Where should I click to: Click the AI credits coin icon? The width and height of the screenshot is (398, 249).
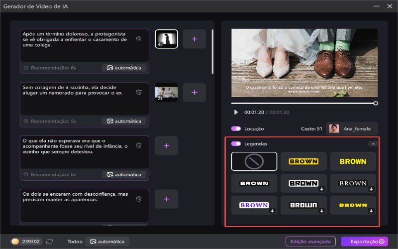pos(15,242)
